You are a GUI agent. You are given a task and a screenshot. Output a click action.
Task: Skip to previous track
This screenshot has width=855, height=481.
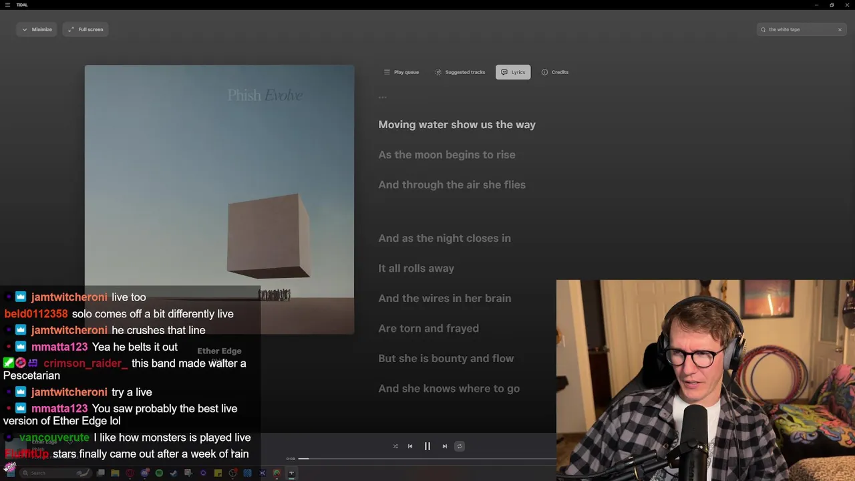pos(410,446)
